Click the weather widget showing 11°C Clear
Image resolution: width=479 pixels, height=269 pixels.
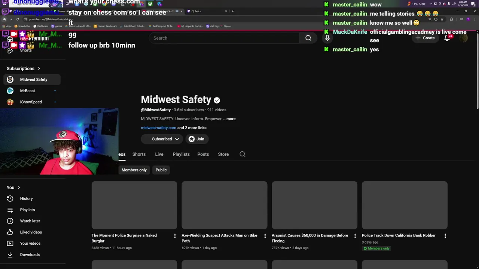[x=417, y=4]
